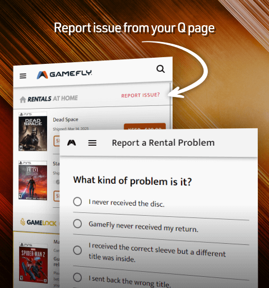The height and width of the screenshot is (288, 269).
Task: Choose 'I sent back the wrong title' option
Action: [77, 277]
